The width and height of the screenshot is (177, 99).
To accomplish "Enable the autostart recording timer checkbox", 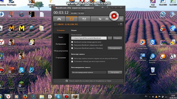I will coord(72,62).
